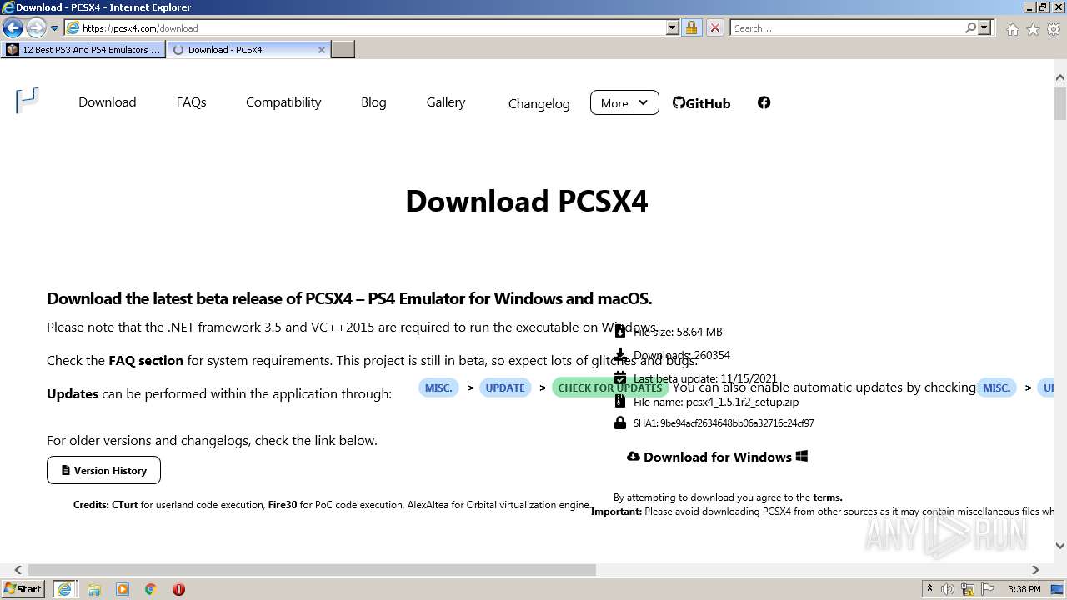Click the vertical scrollbar up arrow
This screenshot has width=1067, height=600.
[x=1060, y=77]
